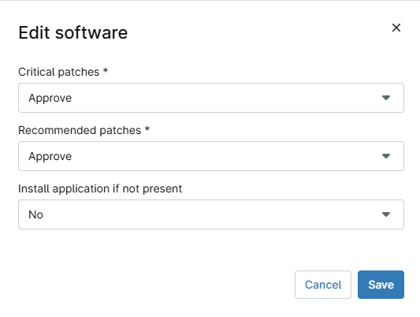Viewport: 420px width, 317px height.
Task: Click the Approve value under Critical patches
Action: [x=50, y=98]
